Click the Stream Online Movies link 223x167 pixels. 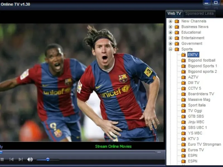[113, 146]
